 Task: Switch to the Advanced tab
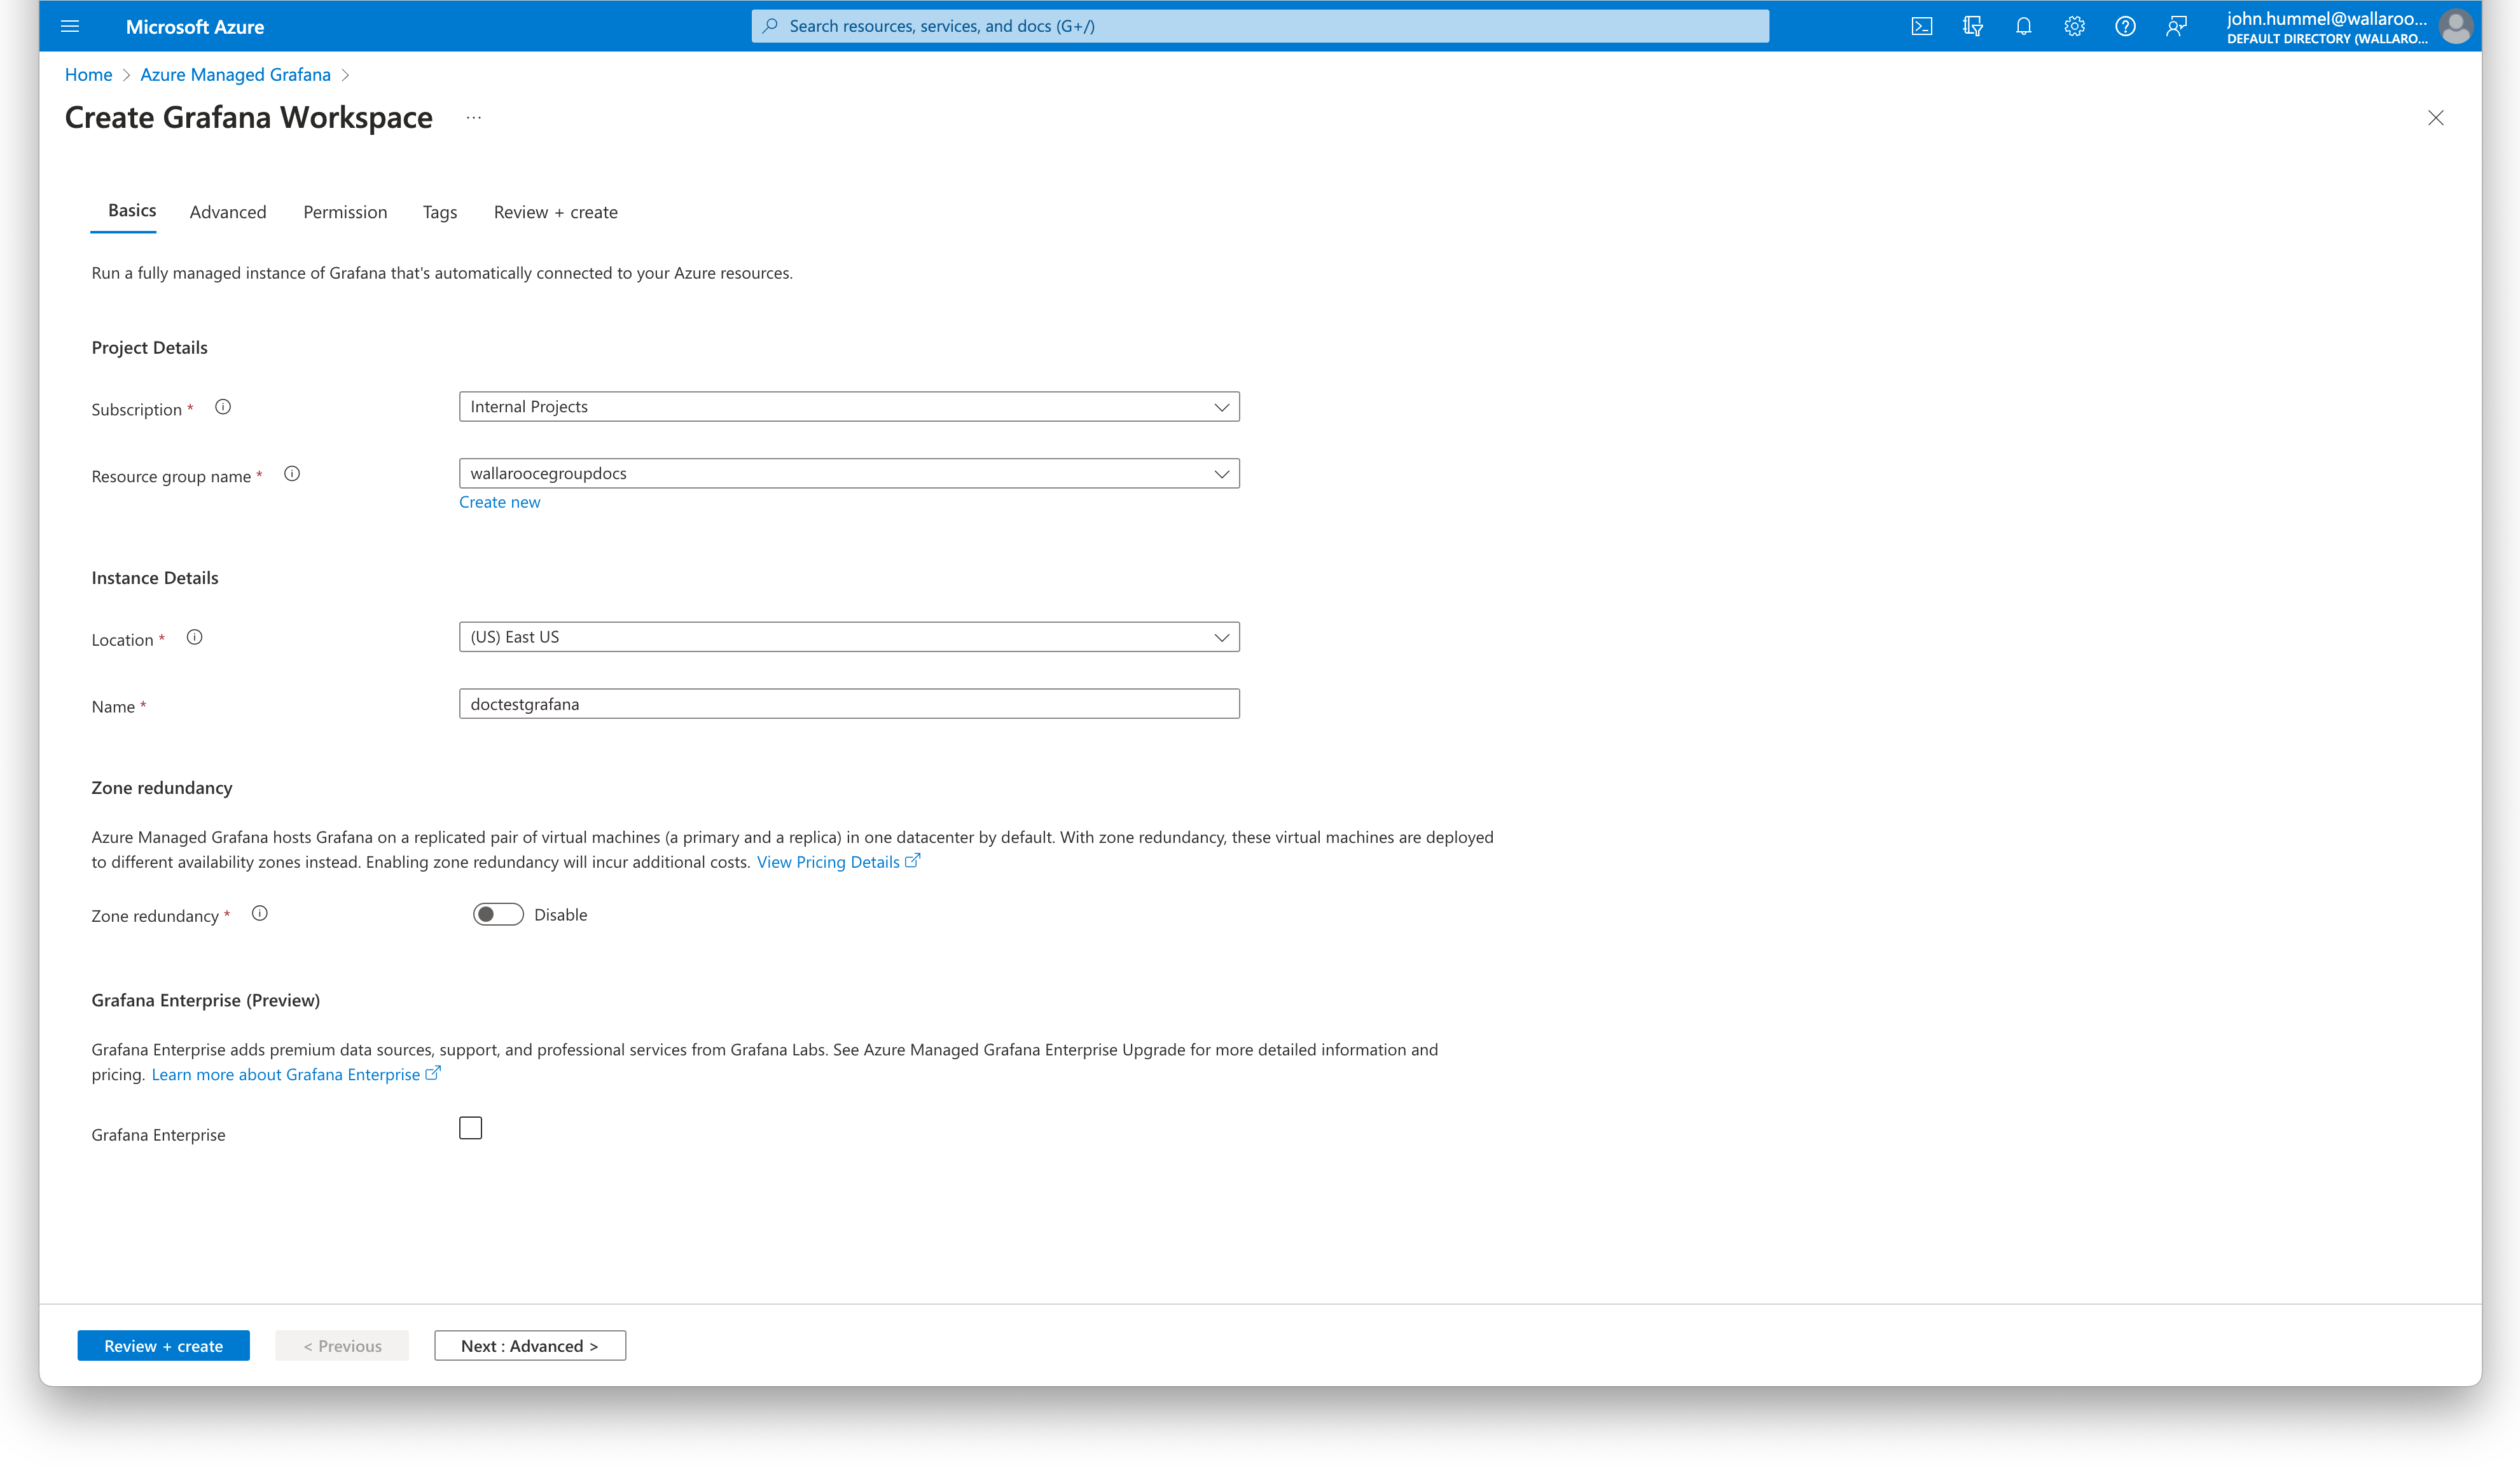pyautogui.click(x=228, y=211)
